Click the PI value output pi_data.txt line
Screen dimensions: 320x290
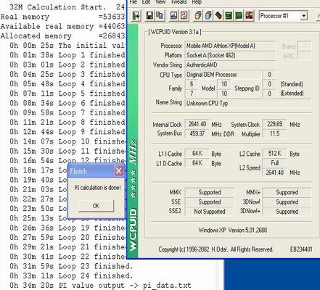tap(101, 285)
